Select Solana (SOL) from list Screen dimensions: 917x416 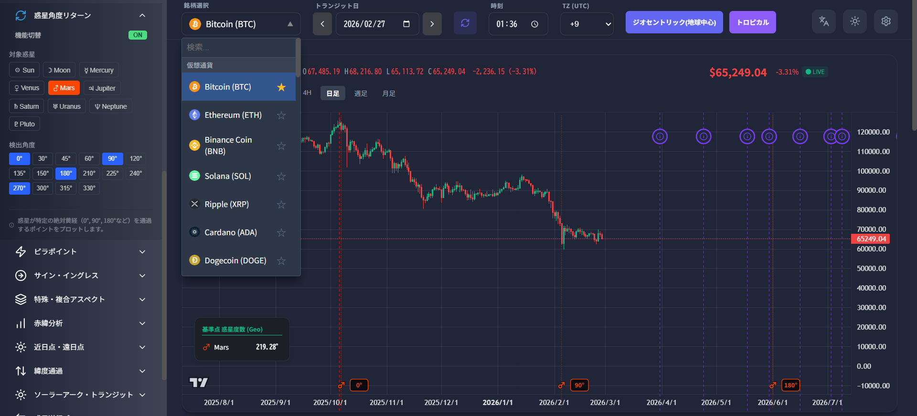tap(239, 176)
